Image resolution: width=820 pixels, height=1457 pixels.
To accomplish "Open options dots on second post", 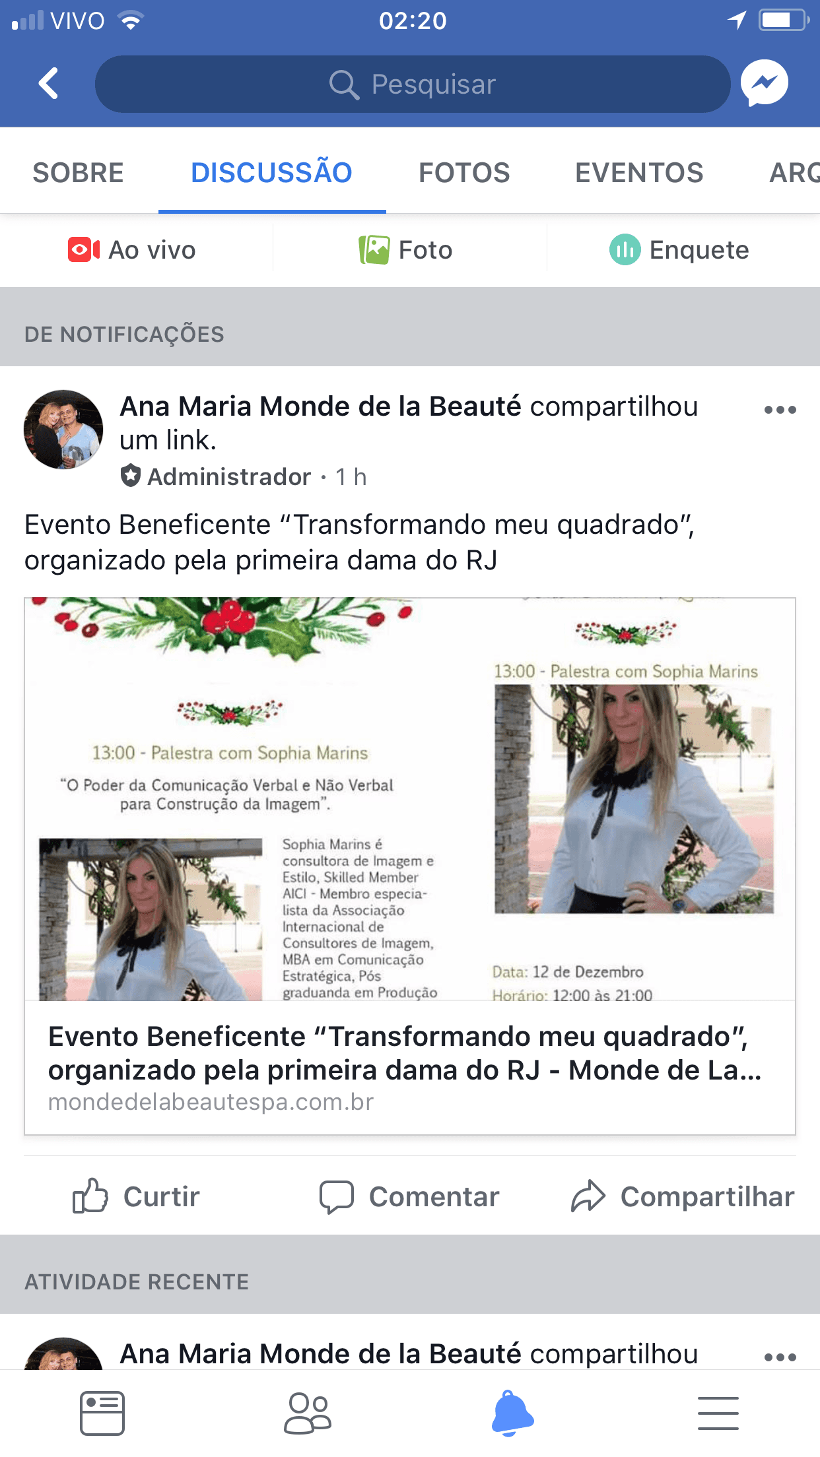I will (x=780, y=1357).
